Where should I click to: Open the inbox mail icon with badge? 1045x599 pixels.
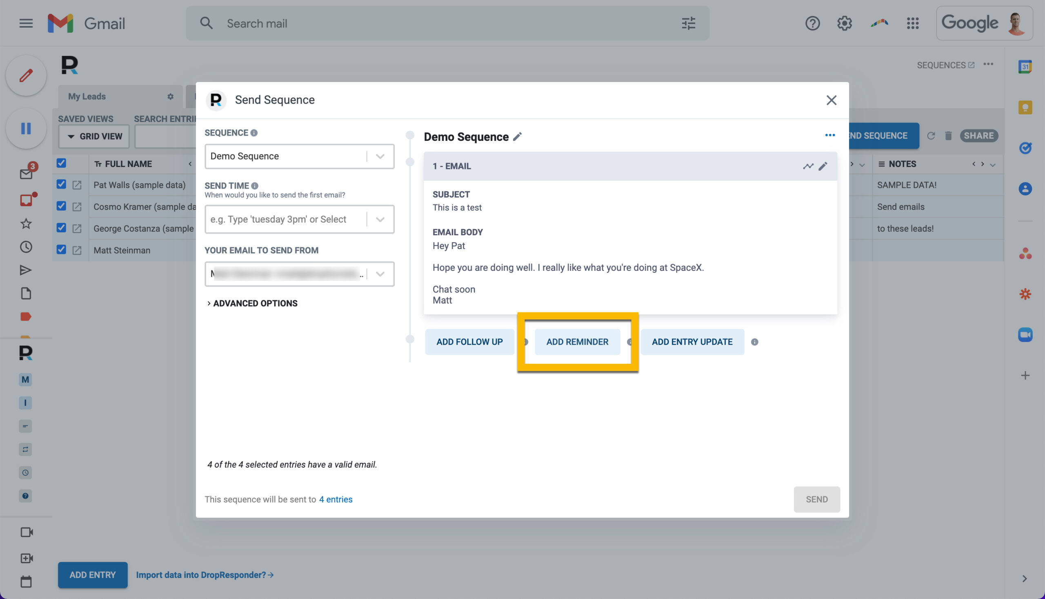(x=26, y=173)
